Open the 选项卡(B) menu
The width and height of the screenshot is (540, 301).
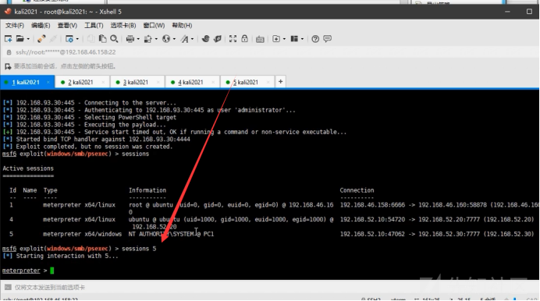123,26
